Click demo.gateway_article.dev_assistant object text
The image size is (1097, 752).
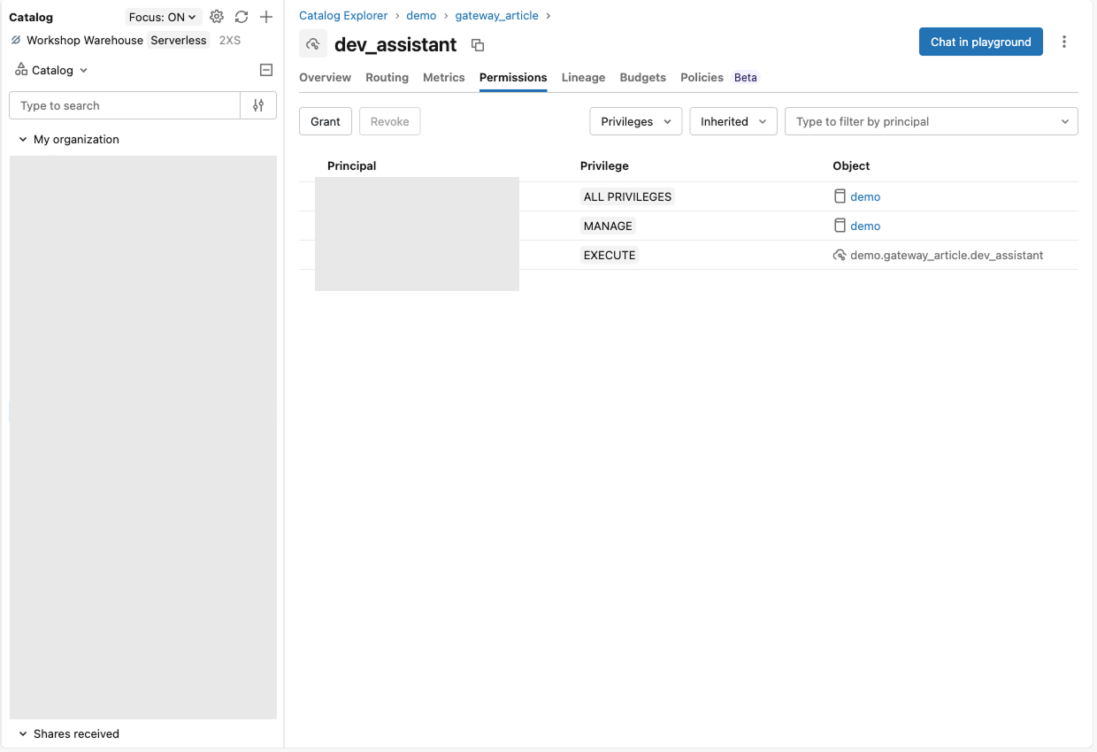pos(947,255)
